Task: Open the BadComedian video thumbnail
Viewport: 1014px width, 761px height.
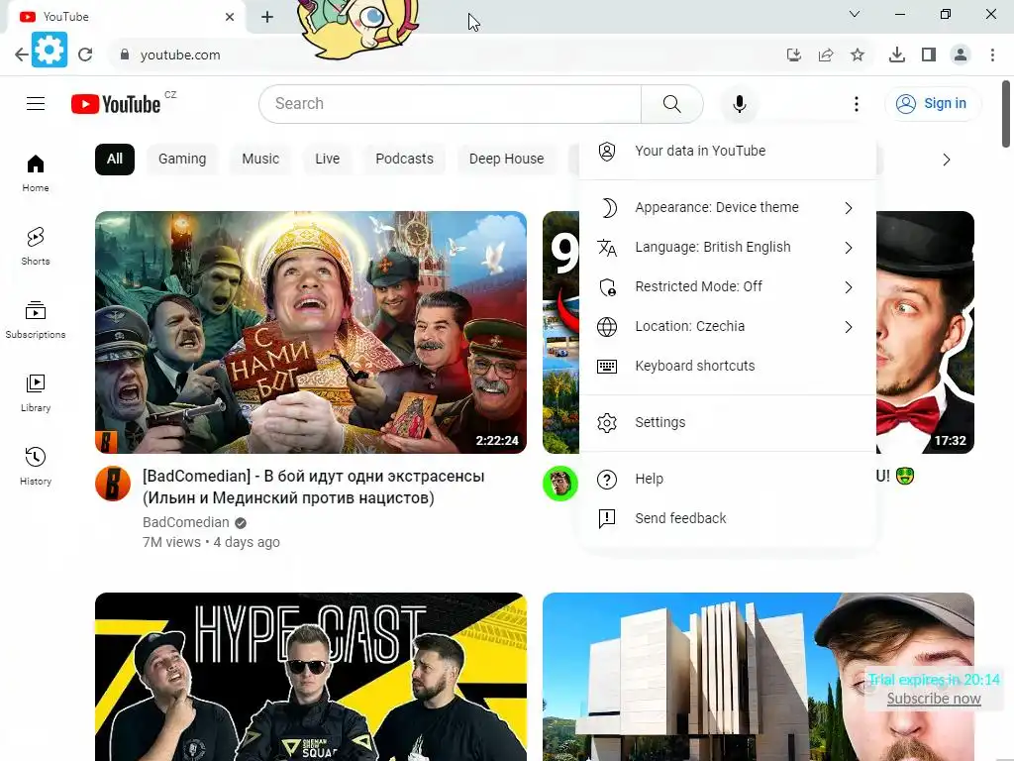Action: pos(310,332)
